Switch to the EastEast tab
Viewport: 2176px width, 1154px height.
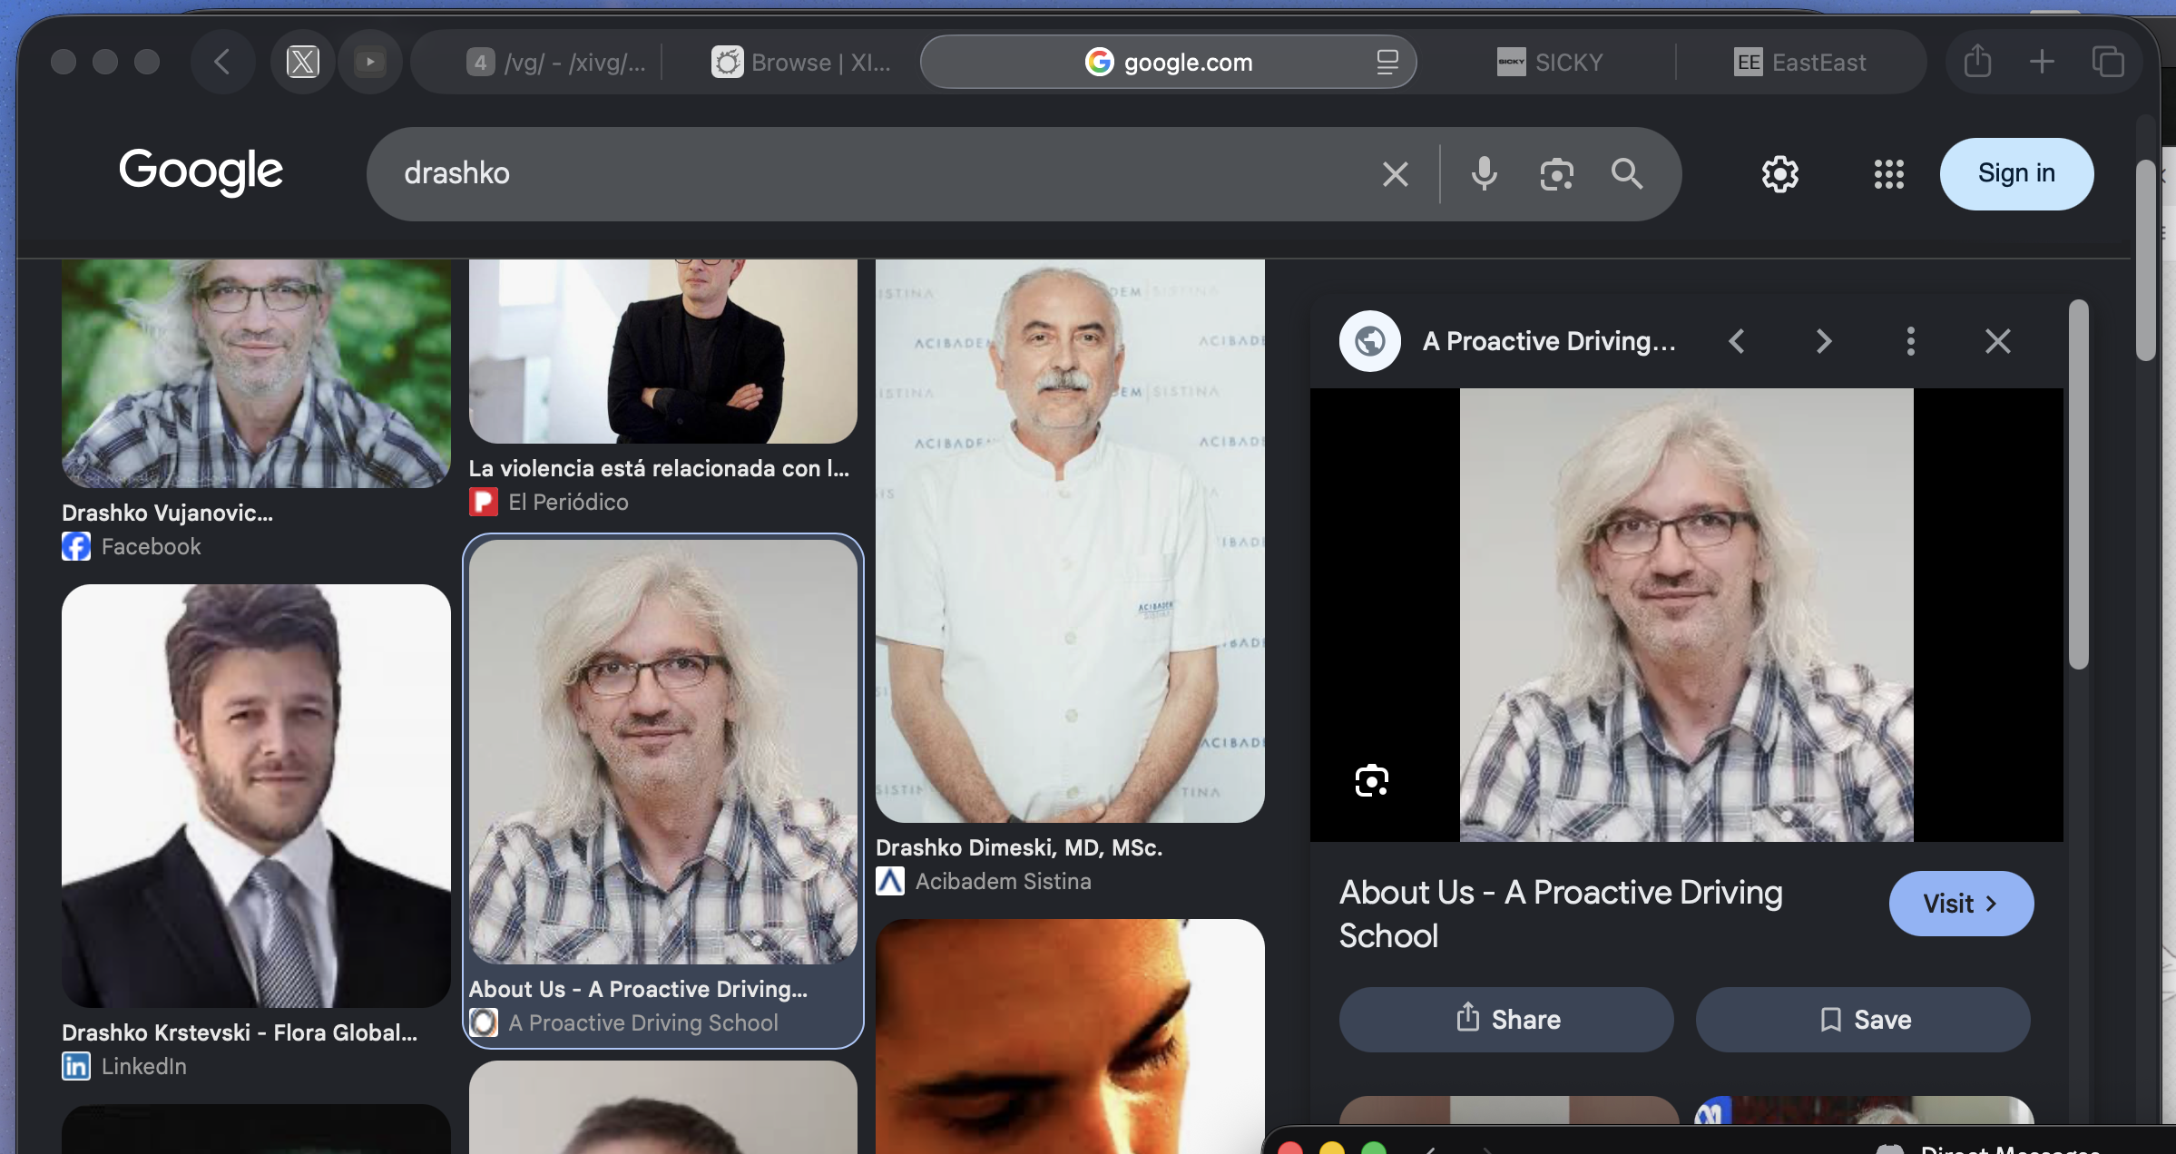1800,62
